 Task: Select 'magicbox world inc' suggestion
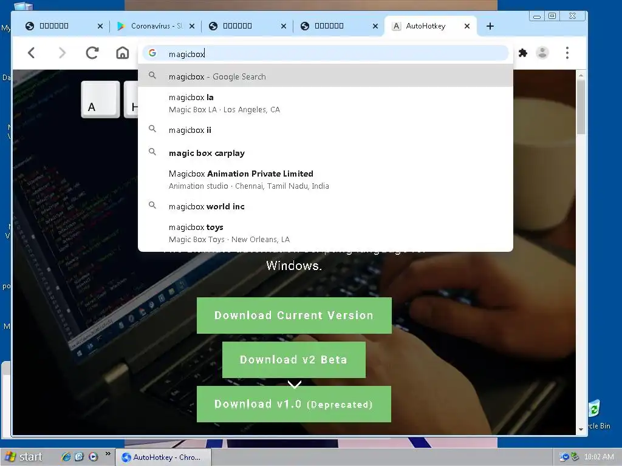pyautogui.click(x=326, y=206)
